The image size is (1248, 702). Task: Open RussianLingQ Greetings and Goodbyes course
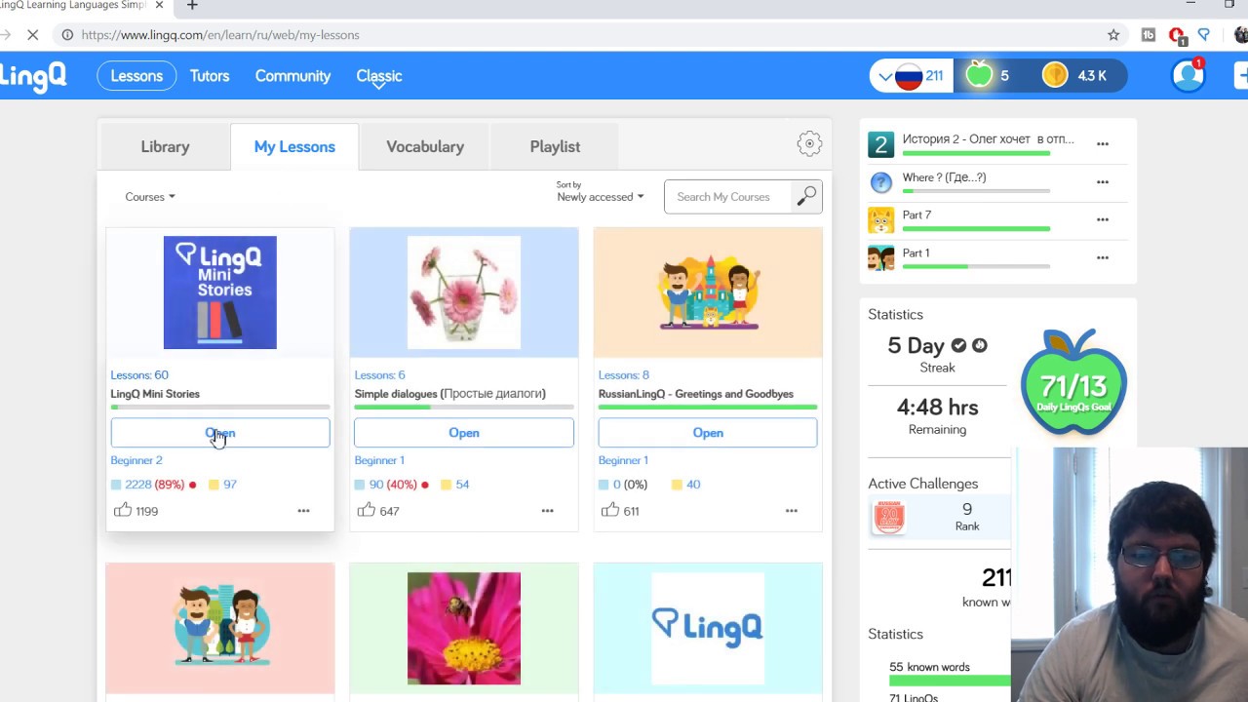708,433
